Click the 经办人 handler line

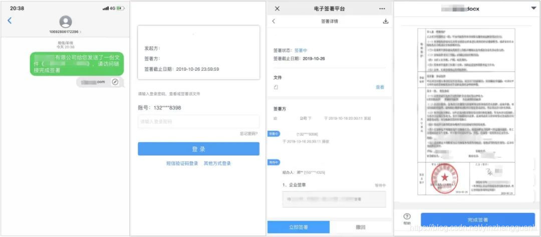coord(304,172)
